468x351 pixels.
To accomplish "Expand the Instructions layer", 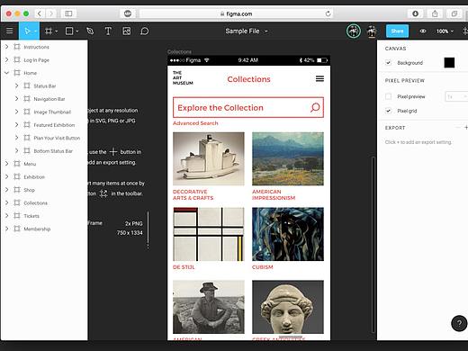I will 6,47.
